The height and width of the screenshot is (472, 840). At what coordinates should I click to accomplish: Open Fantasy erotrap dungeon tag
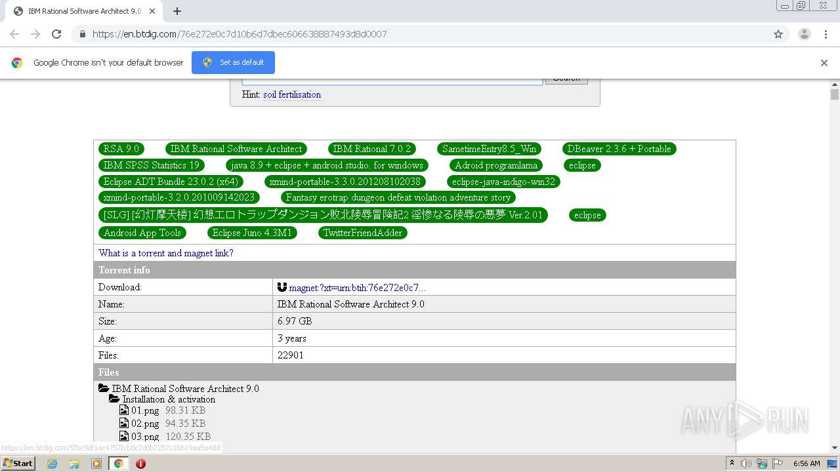point(398,197)
